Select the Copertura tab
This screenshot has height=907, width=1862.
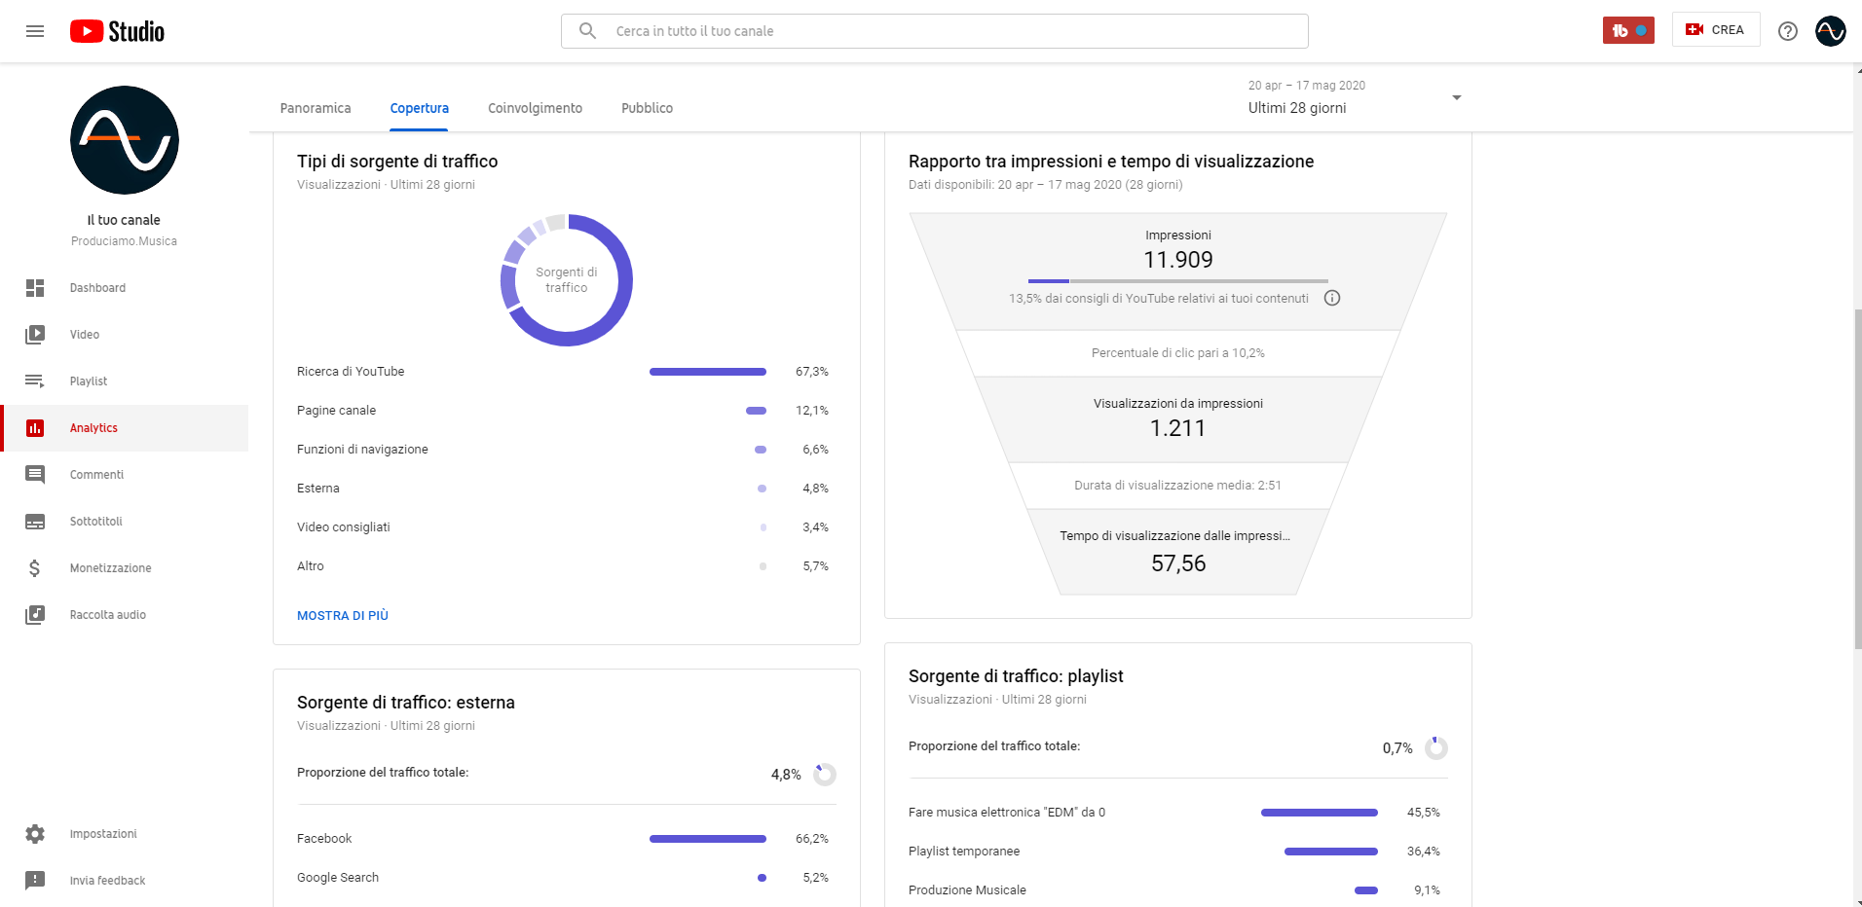tap(420, 108)
